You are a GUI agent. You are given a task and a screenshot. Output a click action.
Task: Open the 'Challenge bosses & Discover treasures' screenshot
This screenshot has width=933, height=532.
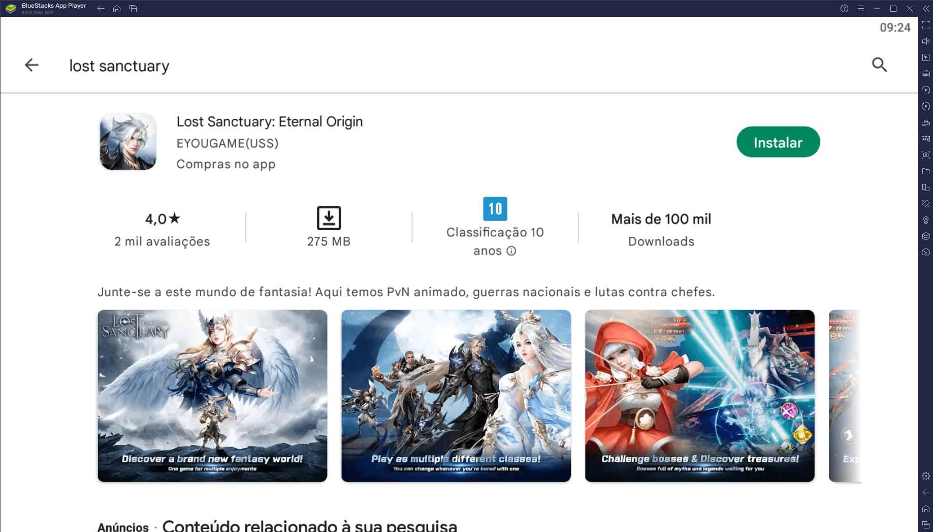click(x=699, y=396)
